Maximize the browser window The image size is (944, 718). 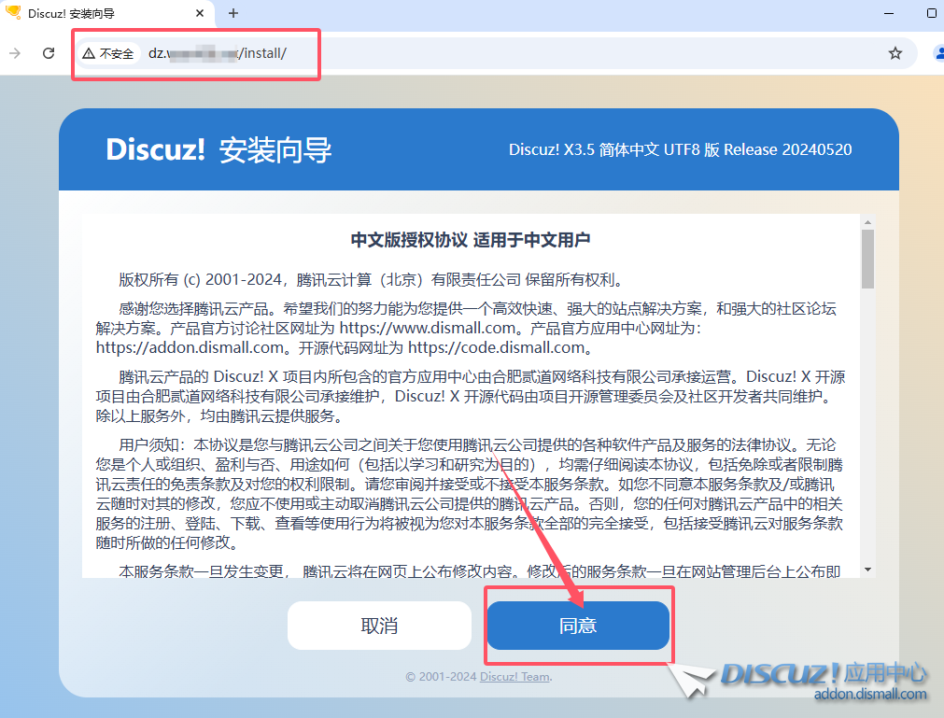pos(931,13)
